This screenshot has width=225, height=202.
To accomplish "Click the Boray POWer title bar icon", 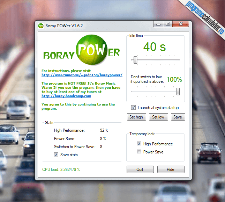I will click(41, 26).
